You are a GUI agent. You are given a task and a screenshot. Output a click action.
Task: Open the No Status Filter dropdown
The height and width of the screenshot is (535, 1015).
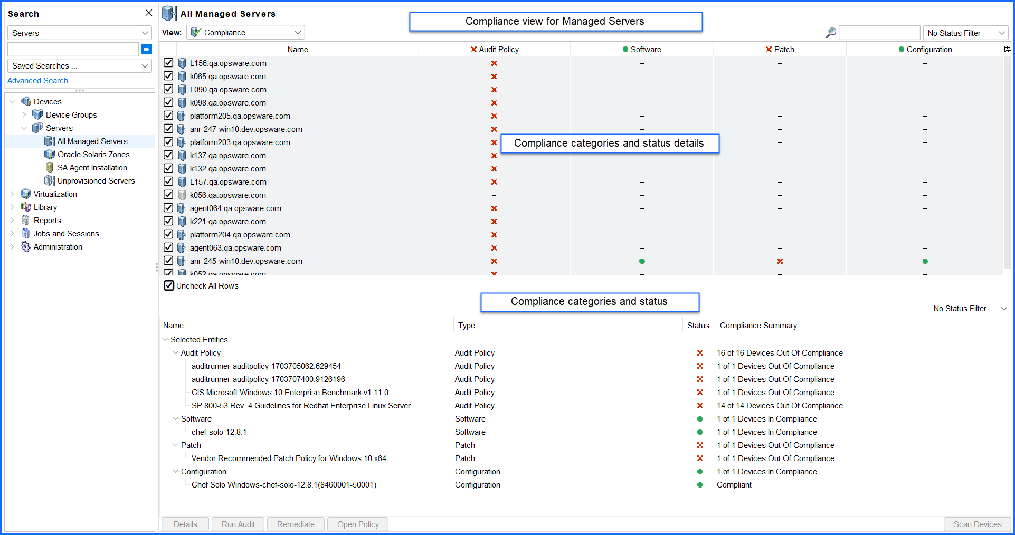[x=965, y=32]
